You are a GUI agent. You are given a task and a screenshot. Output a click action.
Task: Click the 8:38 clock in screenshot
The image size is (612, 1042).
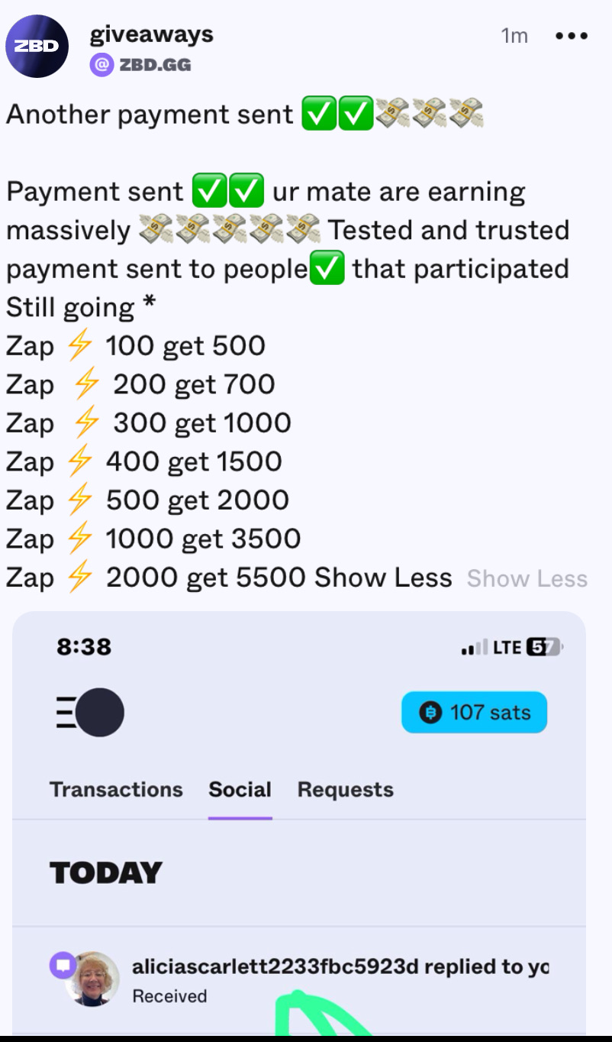[84, 647]
